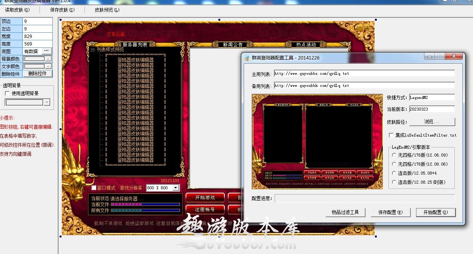The height and width of the screenshot is (254, 473).
Task: Click the app icon in the 群英登陆器配置工具 title bar
Action: [247, 58]
